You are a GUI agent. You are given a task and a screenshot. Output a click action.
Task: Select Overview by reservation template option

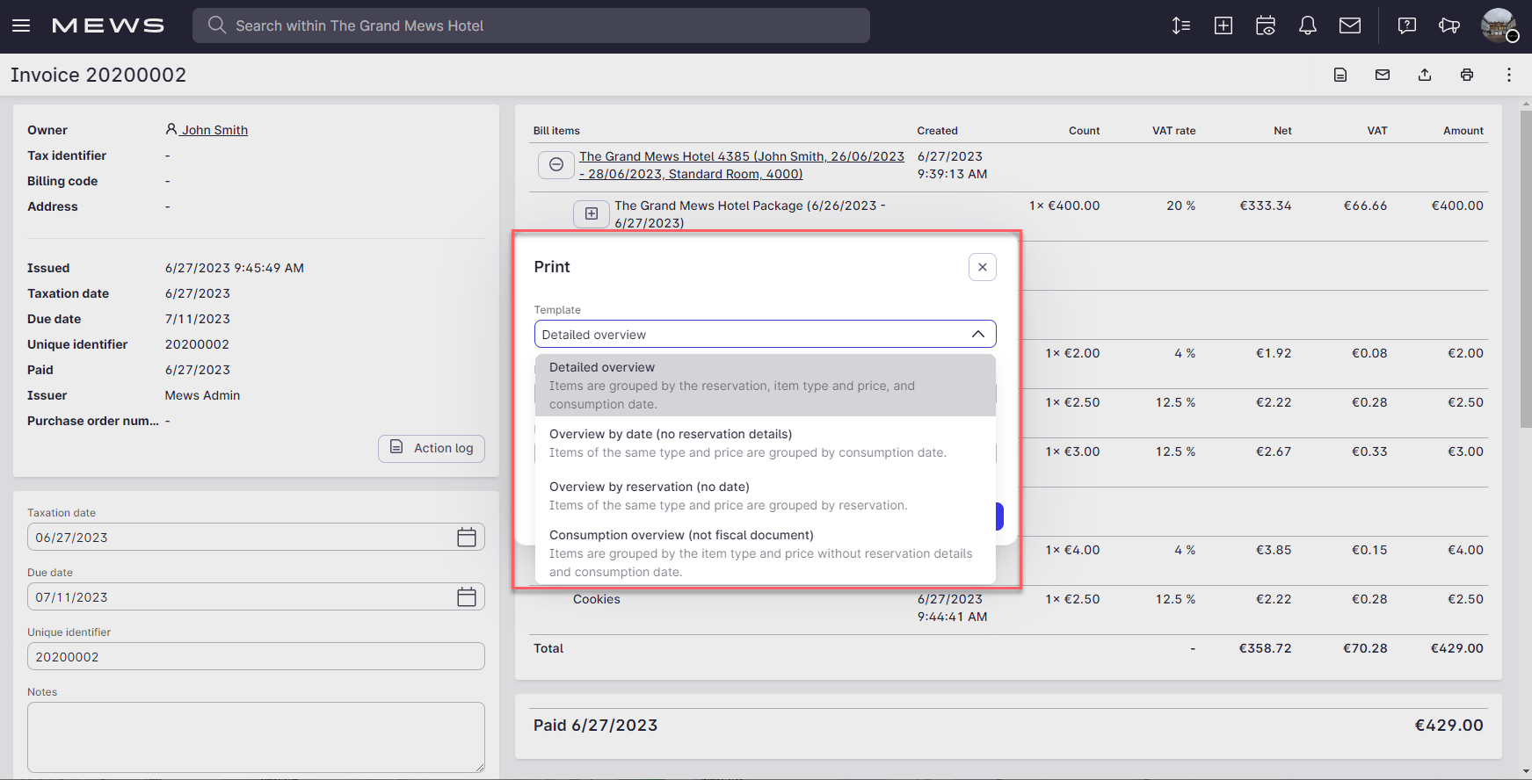(x=765, y=495)
